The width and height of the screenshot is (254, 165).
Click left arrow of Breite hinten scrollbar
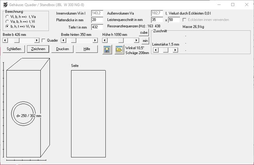point(63,41)
